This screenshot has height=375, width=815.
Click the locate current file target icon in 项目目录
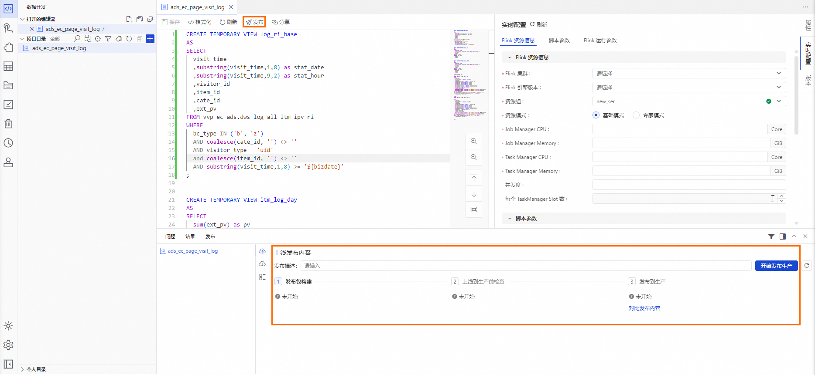point(98,39)
